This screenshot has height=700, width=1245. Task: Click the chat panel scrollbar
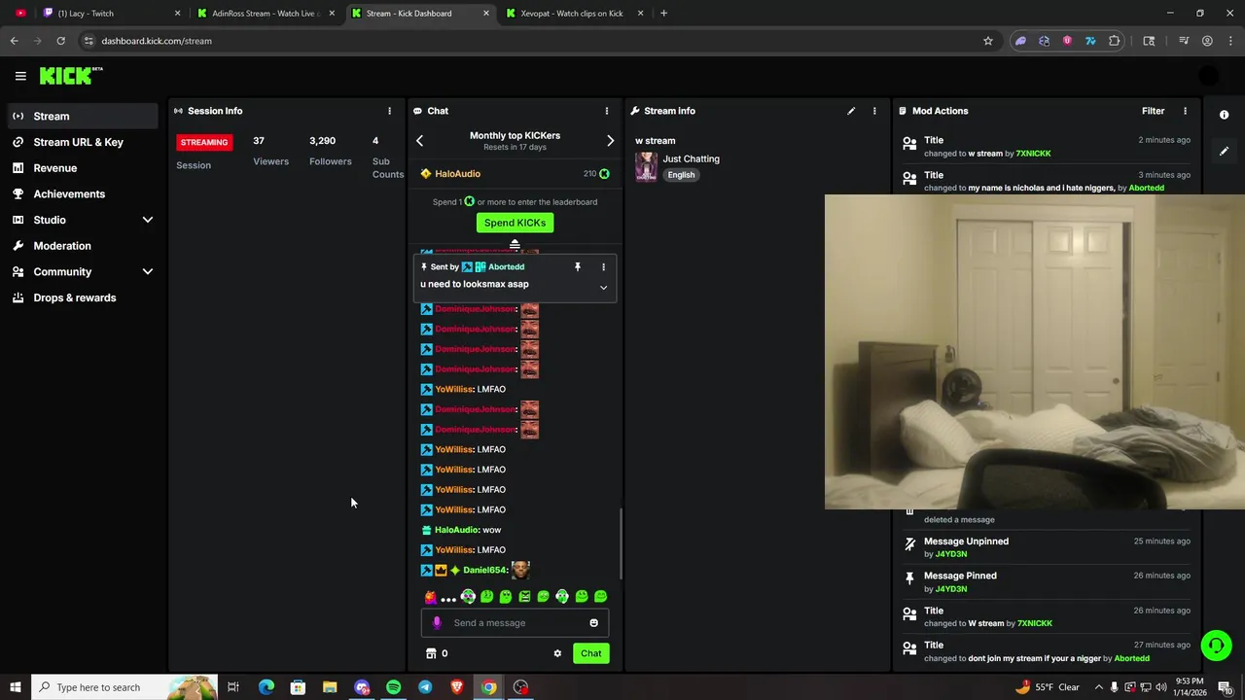pos(621,542)
